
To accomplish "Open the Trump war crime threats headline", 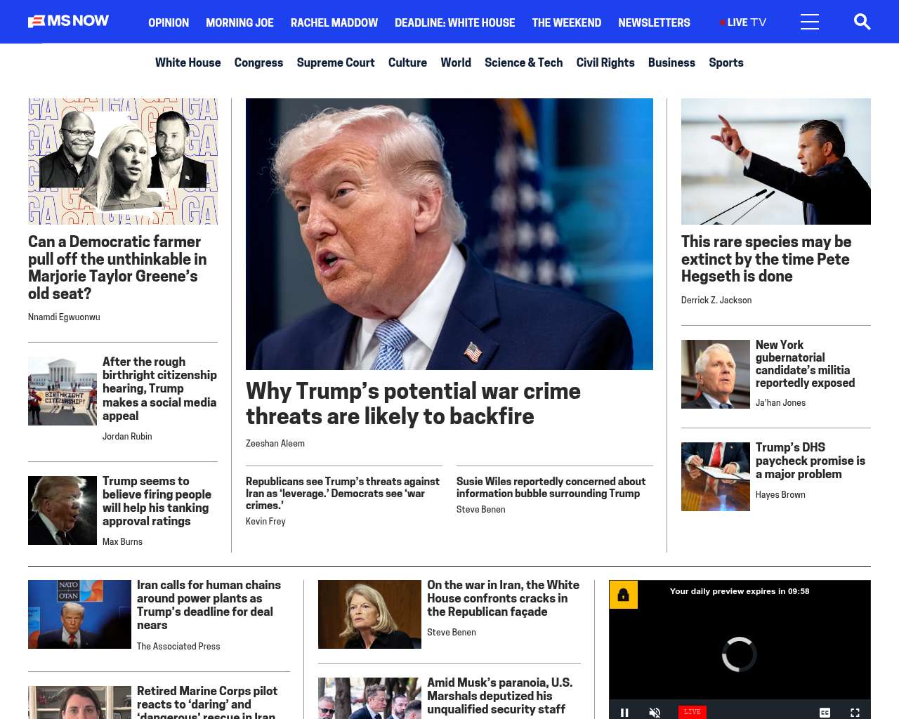I will [413, 403].
